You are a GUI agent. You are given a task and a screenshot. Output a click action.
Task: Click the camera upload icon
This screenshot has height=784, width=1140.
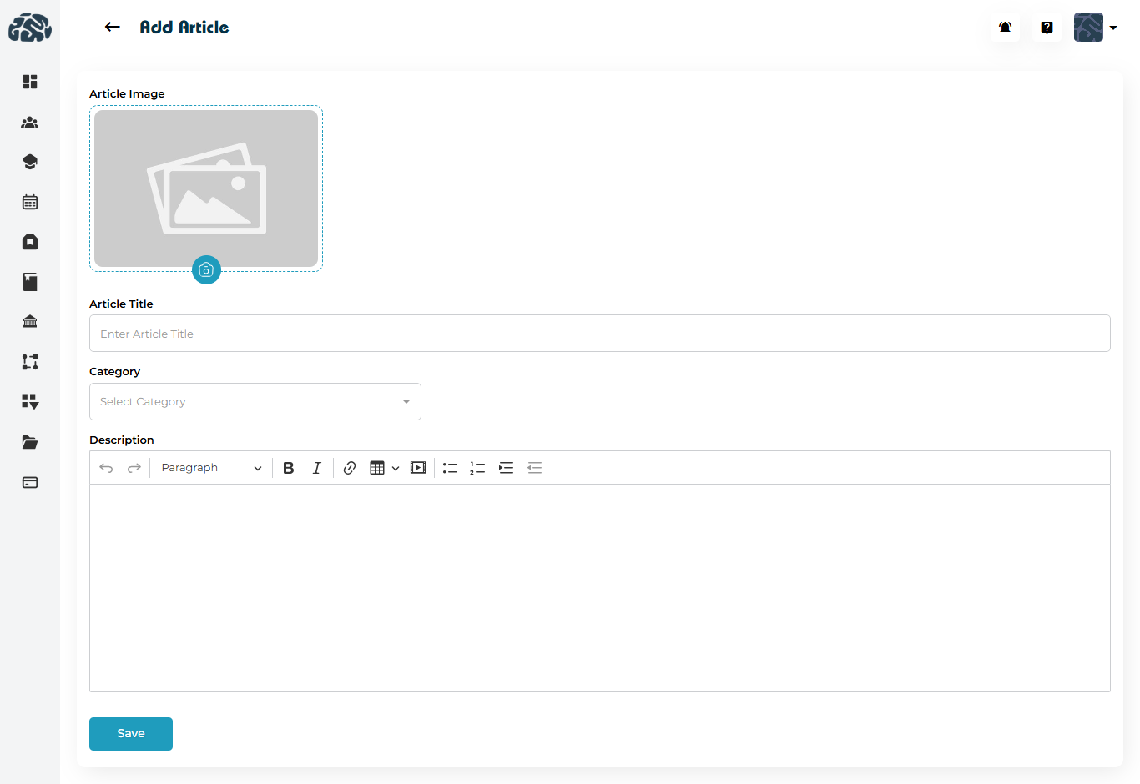(x=206, y=269)
